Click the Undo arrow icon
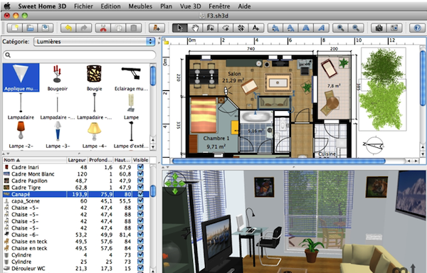 pos(68,28)
